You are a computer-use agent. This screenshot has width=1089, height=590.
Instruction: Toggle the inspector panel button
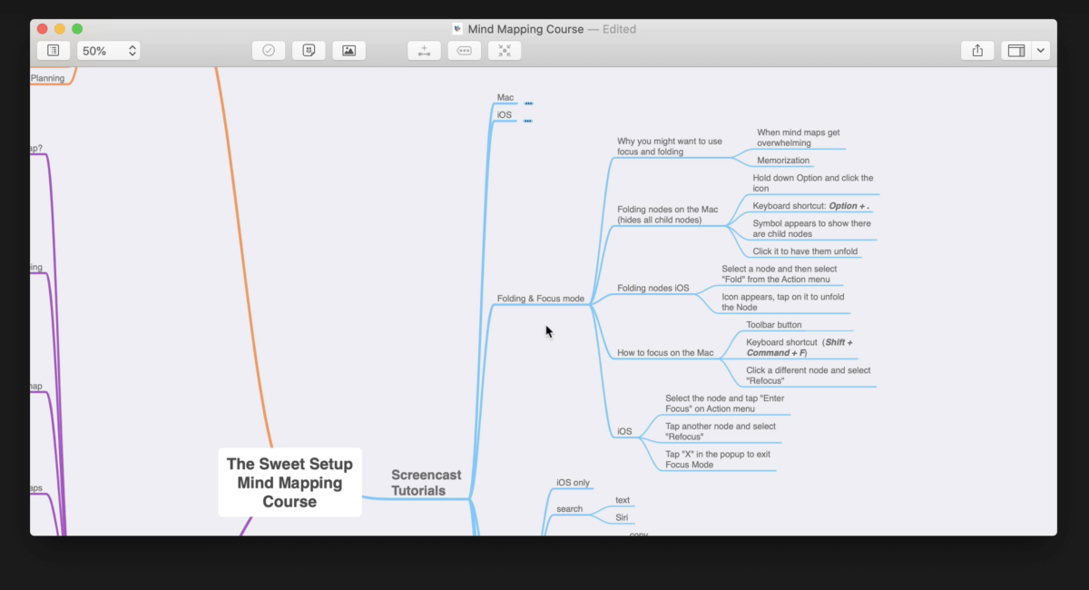1015,51
